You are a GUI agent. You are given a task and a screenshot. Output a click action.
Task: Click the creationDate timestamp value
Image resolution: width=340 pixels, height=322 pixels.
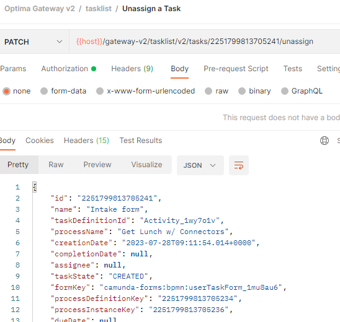(189, 243)
